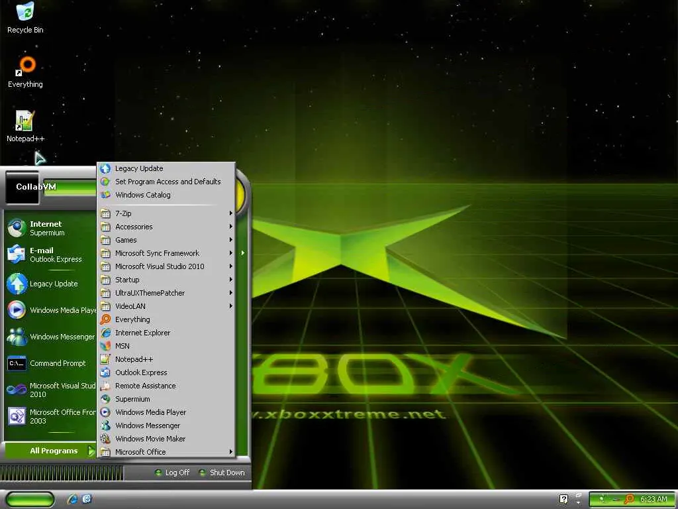Launch Windows Media Player from left pane
The height and width of the screenshot is (509, 678).
[50, 310]
